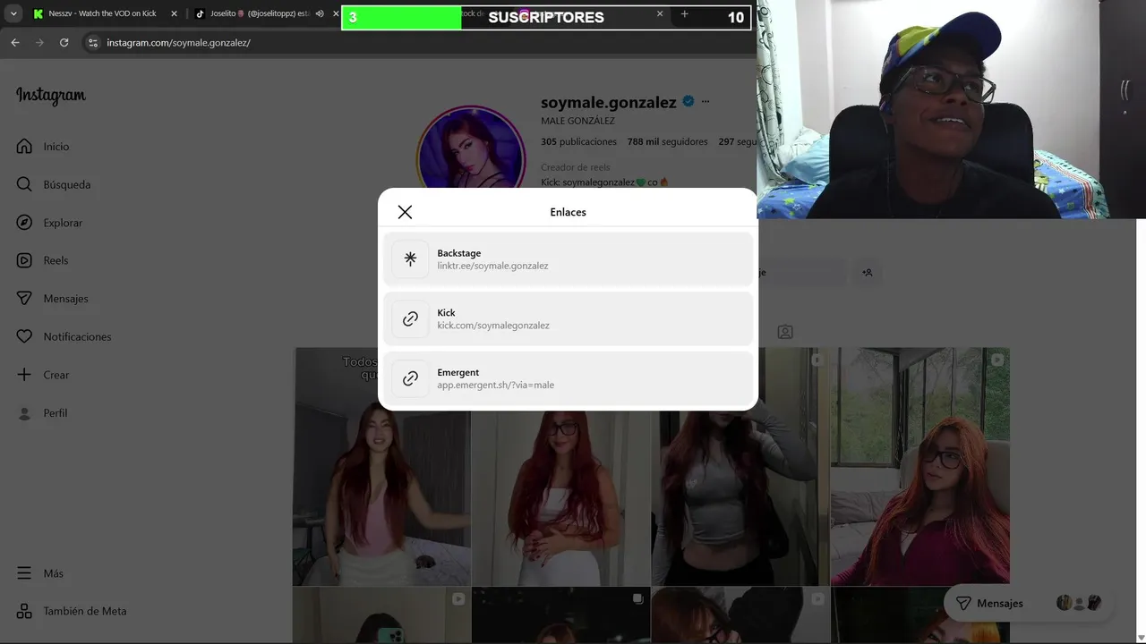Click the compass icon next to Explorar
Screen dimensions: 1146x644
(24, 223)
